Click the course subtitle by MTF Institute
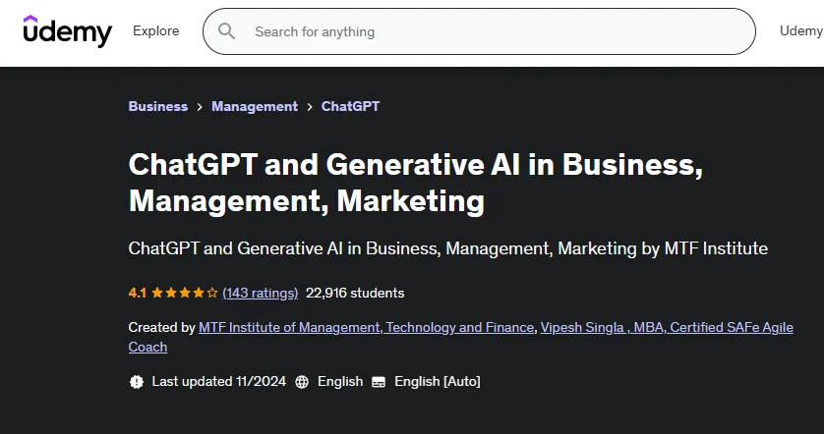The image size is (824, 434). click(448, 248)
